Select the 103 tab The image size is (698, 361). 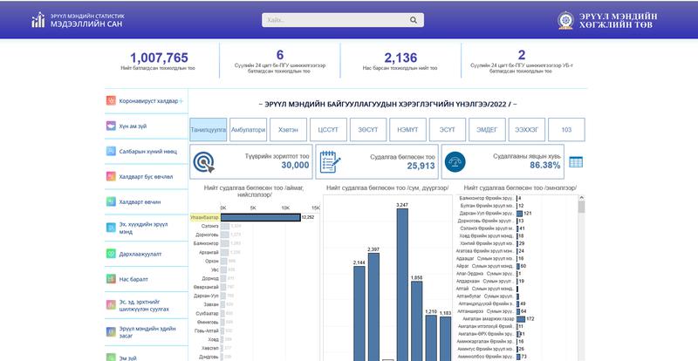tap(566, 130)
